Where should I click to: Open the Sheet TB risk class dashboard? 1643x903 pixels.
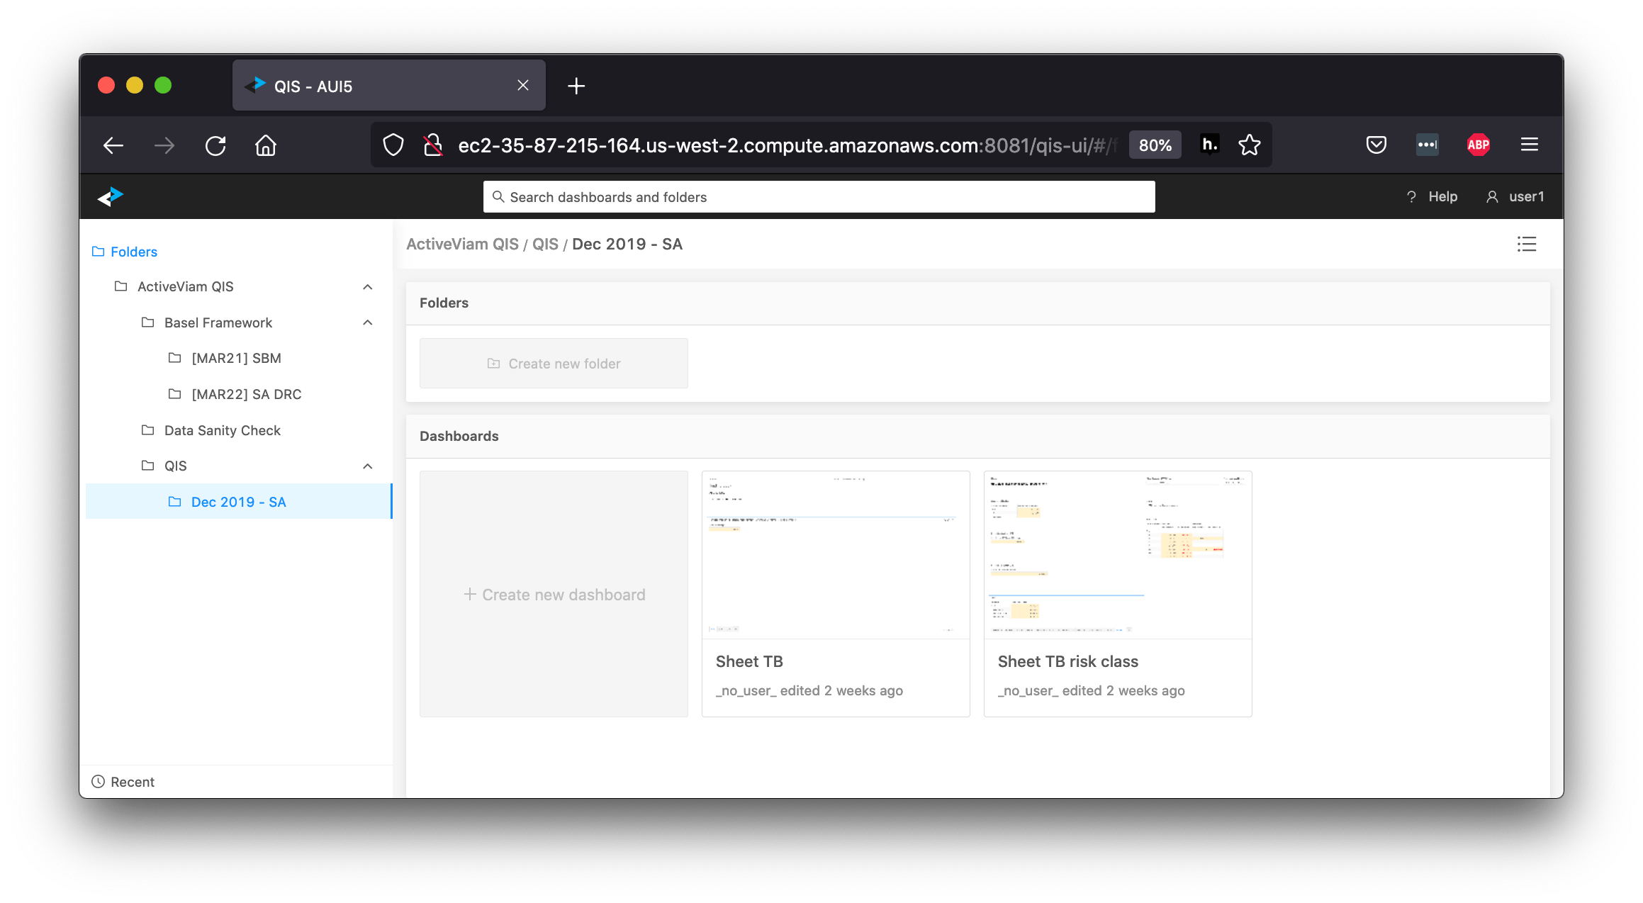[1118, 594]
